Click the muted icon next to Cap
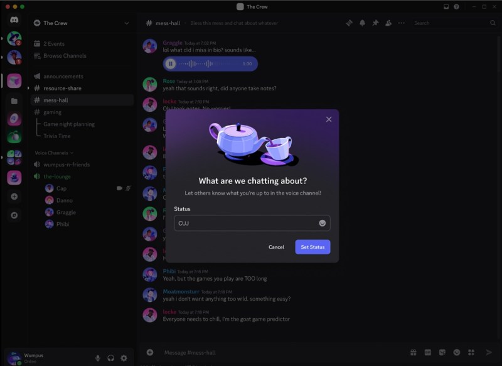502x366 pixels. pos(128,188)
